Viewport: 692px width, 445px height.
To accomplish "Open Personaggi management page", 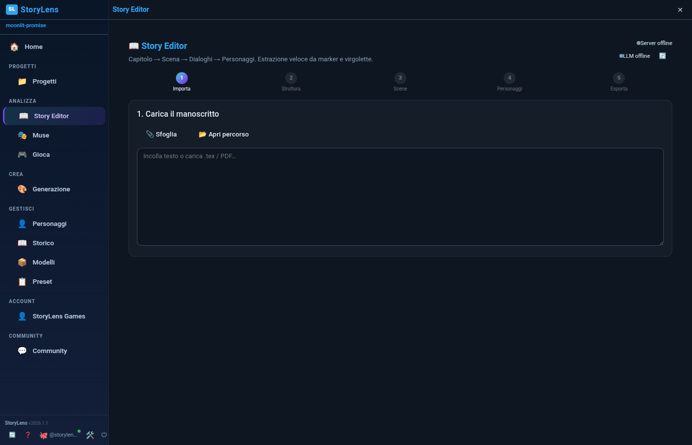I will click(54, 224).
